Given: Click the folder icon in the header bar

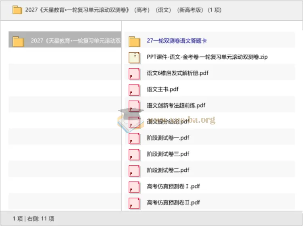Looking at the screenshot, I should 17,10.
